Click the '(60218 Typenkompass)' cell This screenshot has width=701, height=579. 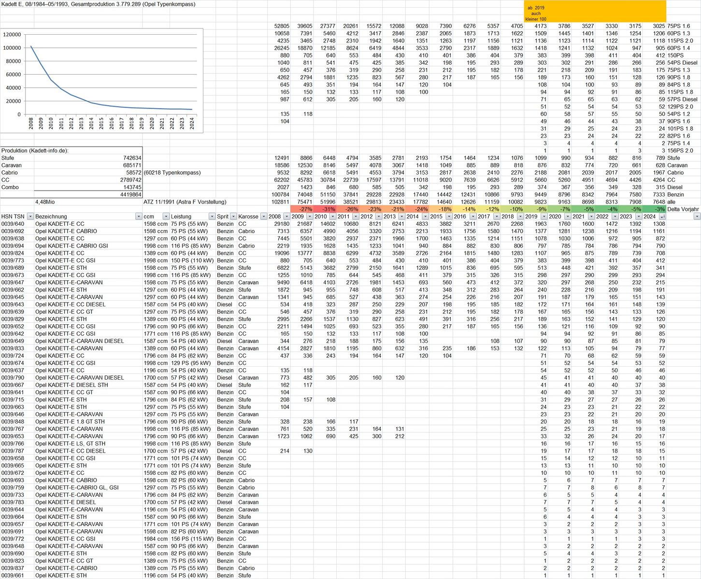[x=172, y=173]
